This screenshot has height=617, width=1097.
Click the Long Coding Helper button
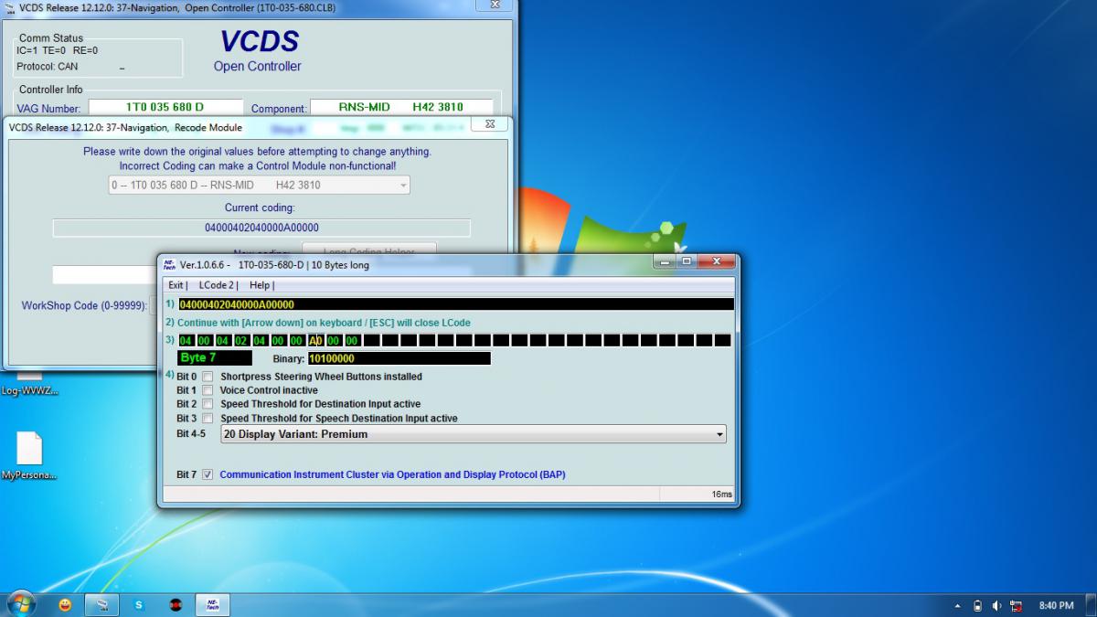tap(368, 250)
